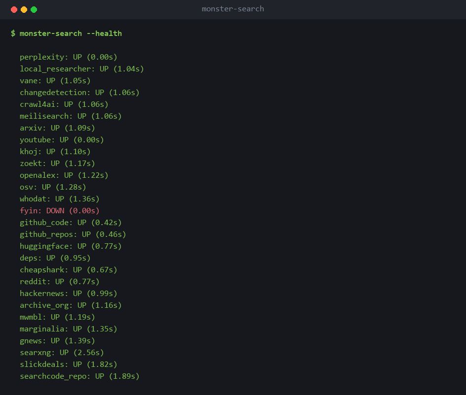
Task: Select the github_code: UP (0.42s) line
Action: point(71,223)
